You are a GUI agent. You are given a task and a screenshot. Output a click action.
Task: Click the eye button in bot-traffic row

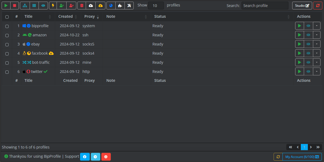(308, 62)
